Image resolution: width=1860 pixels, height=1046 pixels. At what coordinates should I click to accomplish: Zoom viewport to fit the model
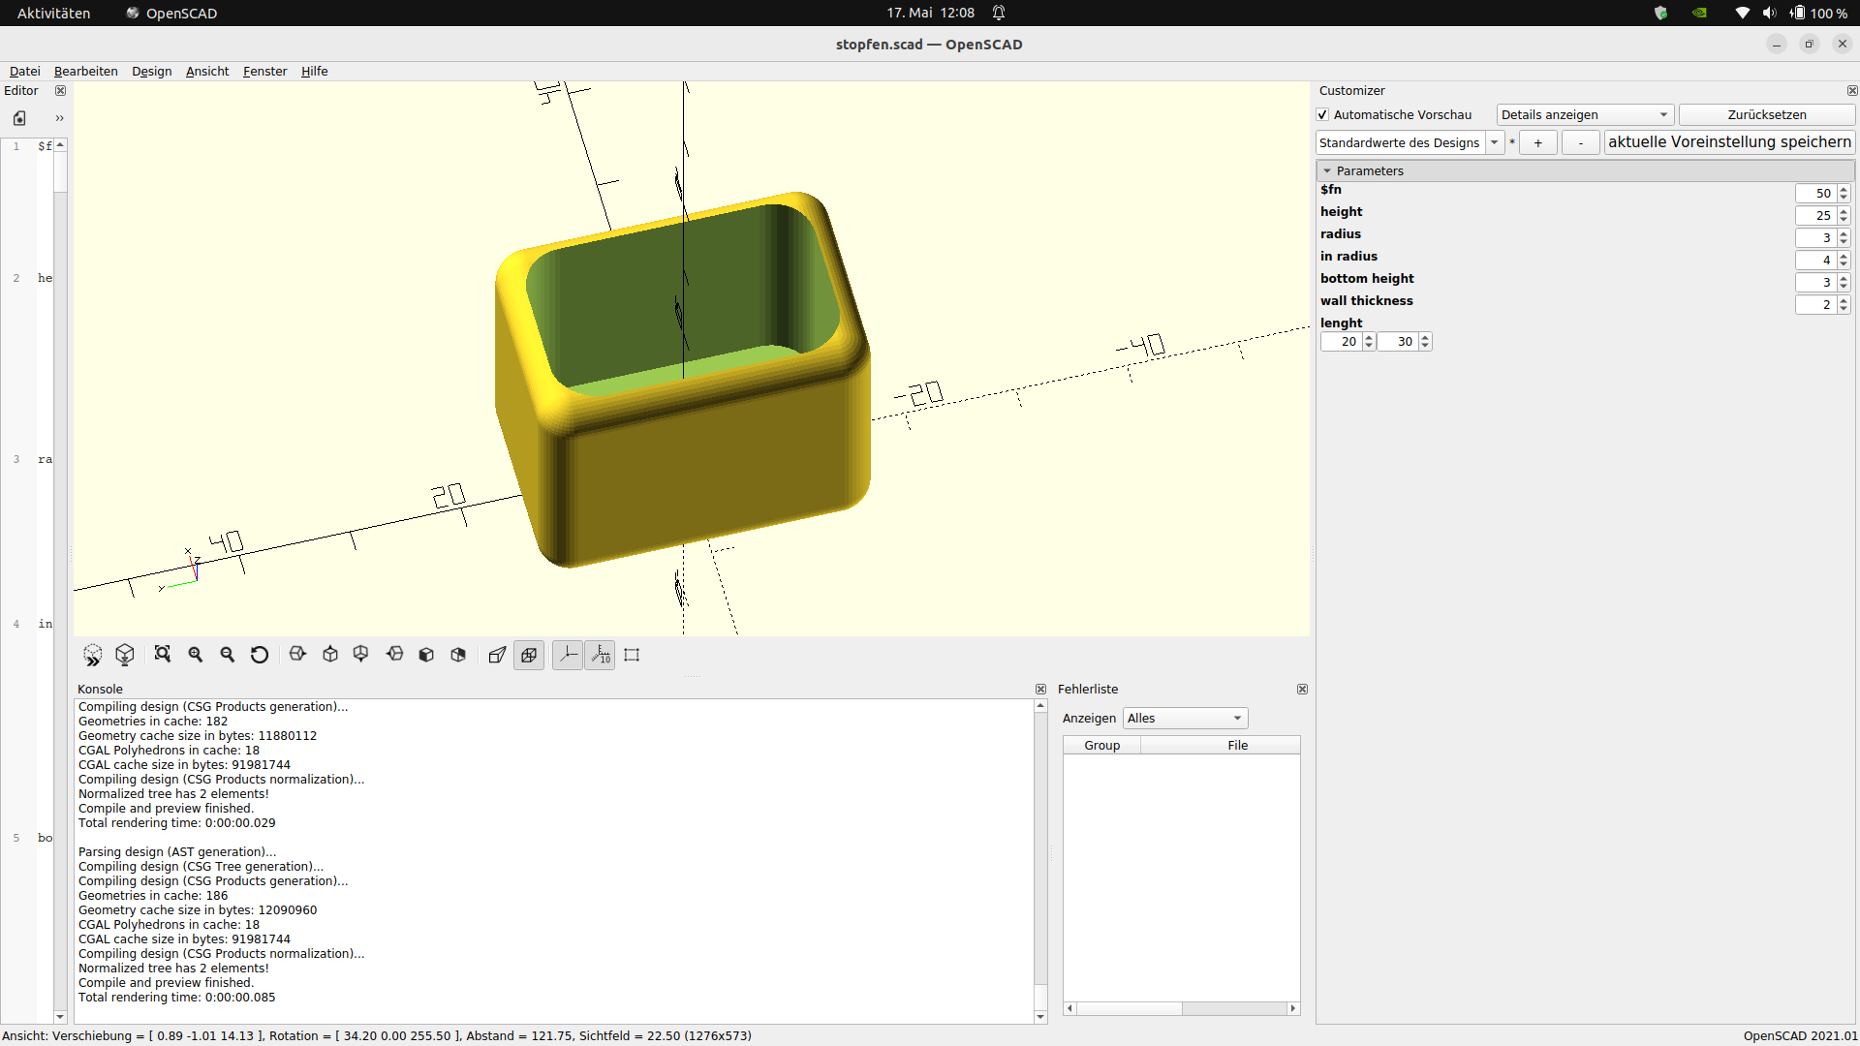[x=162, y=655]
